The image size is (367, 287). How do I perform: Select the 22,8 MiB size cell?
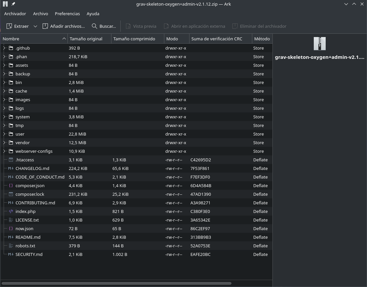pos(77,134)
